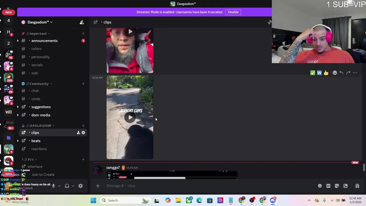This screenshot has height=206, width=366.
Task: Open invite people icon beside server name
Action: pos(82,22)
